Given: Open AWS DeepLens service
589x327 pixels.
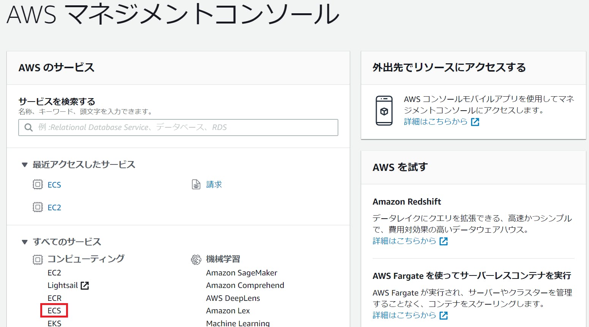Looking at the screenshot, I should (233, 298).
